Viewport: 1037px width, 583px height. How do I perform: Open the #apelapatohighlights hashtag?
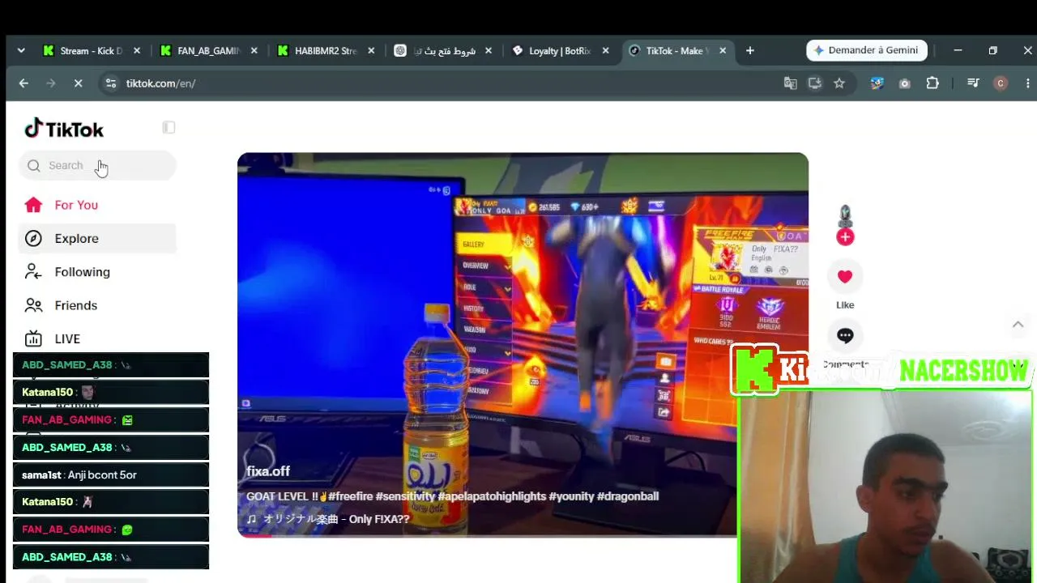(x=492, y=496)
